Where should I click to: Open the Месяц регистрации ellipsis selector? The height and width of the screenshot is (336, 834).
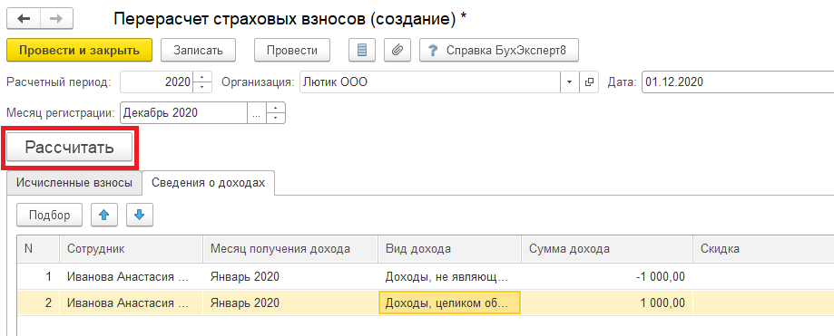256,112
